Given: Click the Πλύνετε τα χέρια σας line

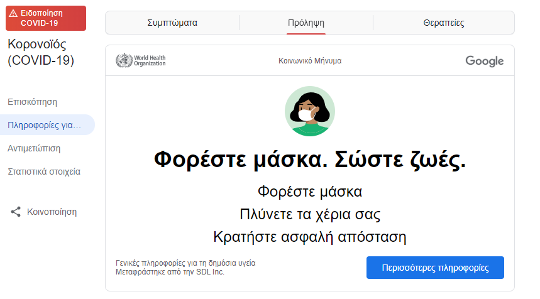Looking at the screenshot, I should click(310, 214).
